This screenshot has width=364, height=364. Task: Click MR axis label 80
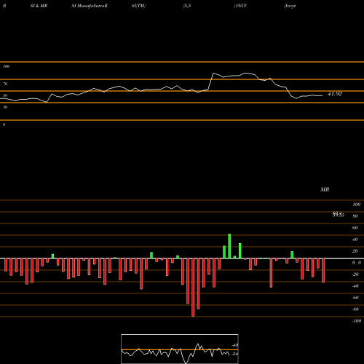(x=355, y=216)
